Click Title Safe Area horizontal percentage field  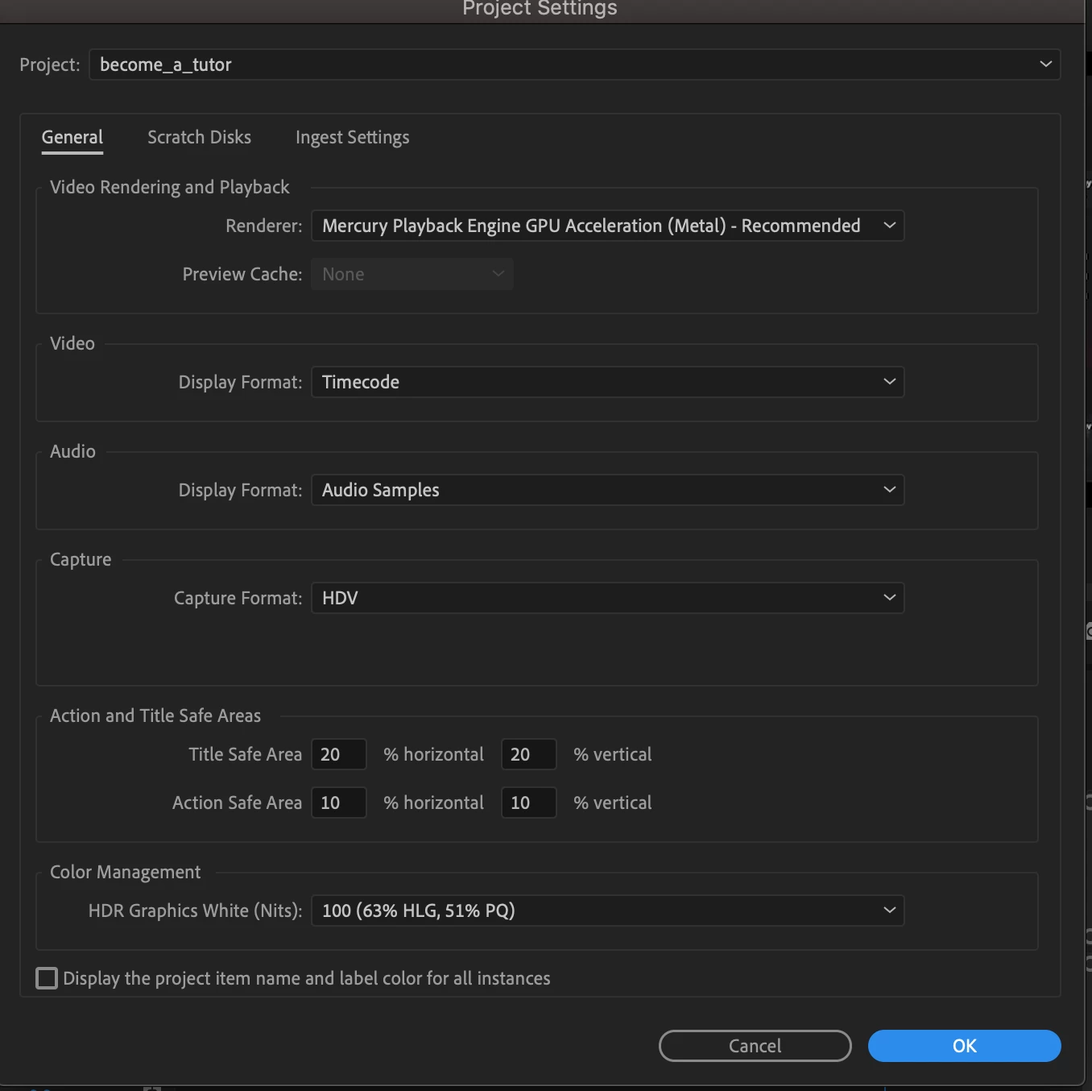click(x=339, y=754)
